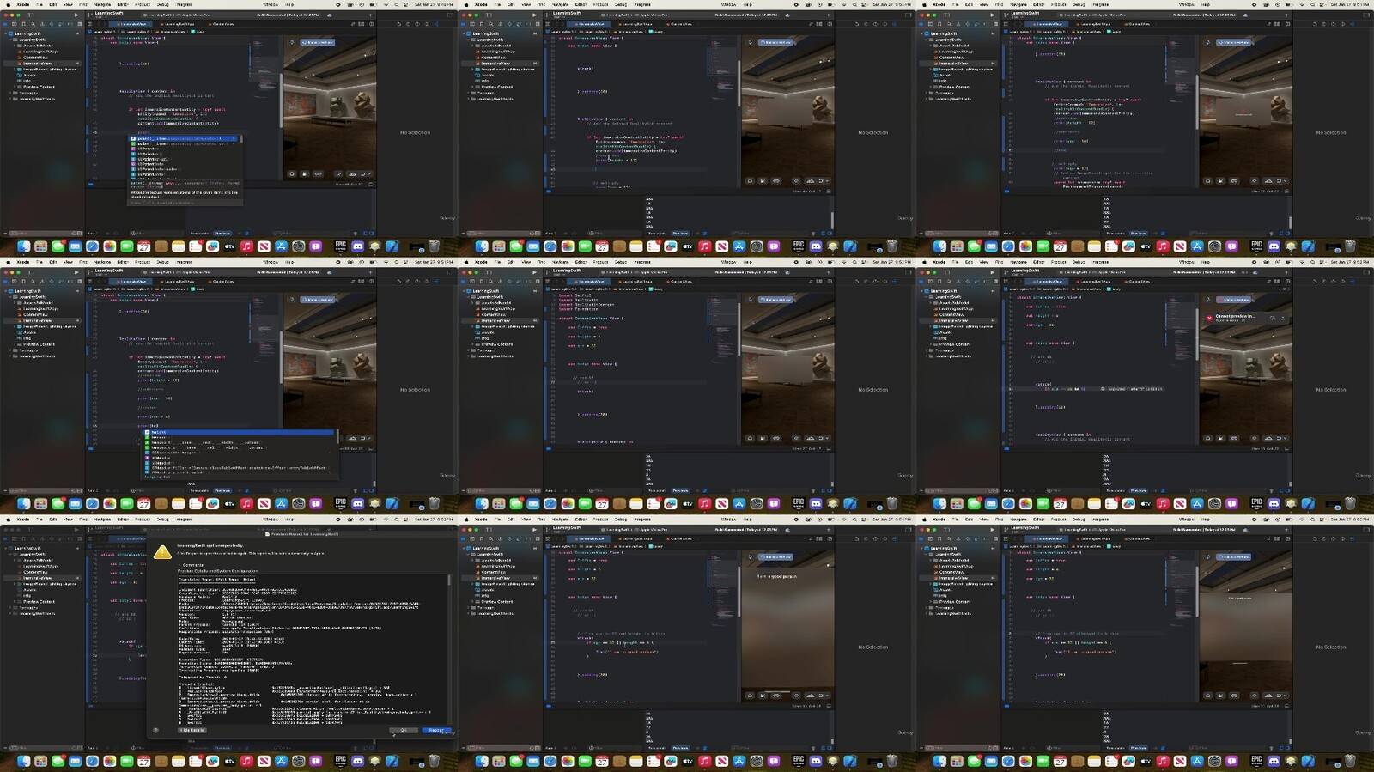Click the Reopen button in crash report dialog
Image resolution: width=1374 pixels, height=772 pixels.
coord(436,730)
